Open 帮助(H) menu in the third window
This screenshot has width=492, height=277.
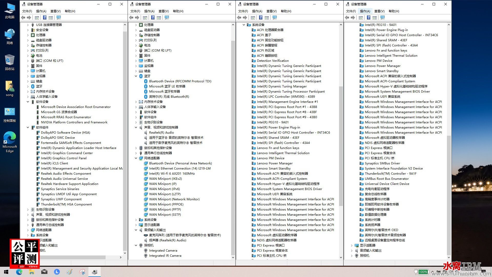(286, 11)
